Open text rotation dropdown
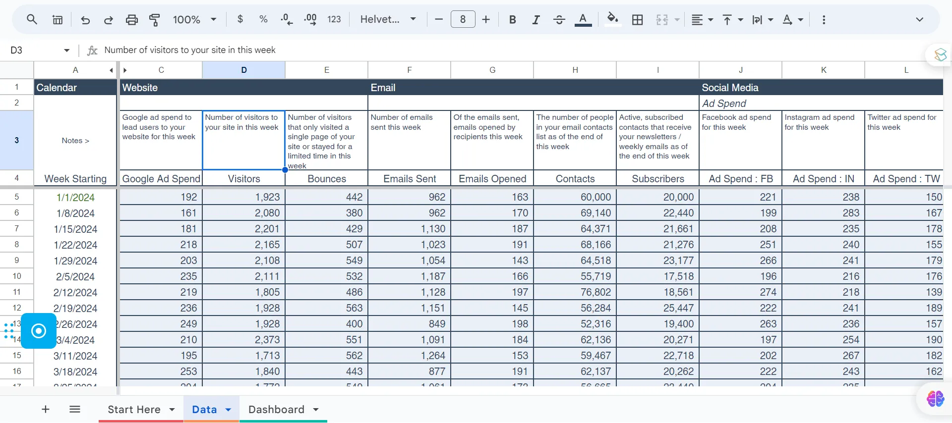Viewport: 952px width, 423px height. pos(792,19)
